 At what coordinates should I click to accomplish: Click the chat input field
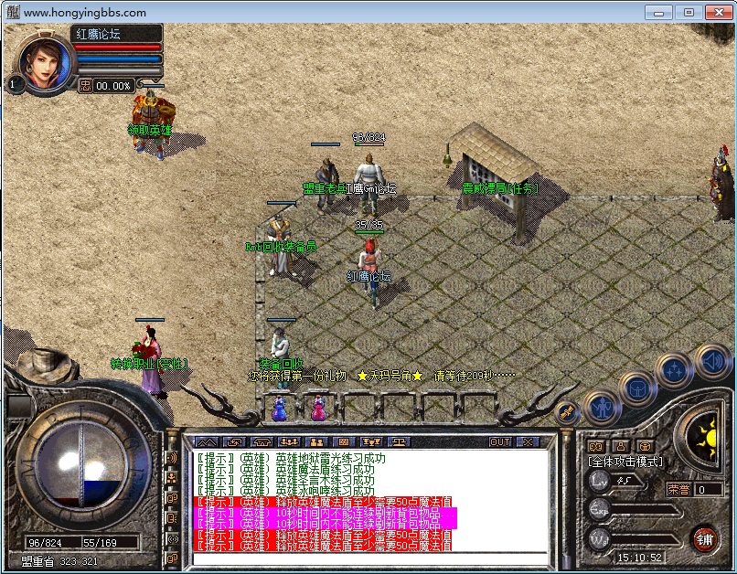click(x=366, y=559)
